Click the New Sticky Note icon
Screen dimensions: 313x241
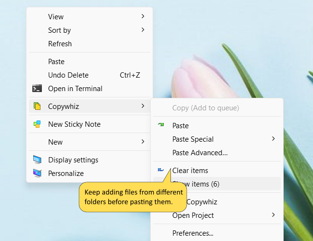[x=37, y=124]
